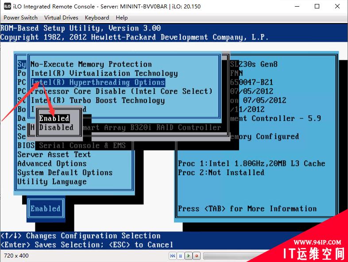The width and height of the screenshot is (348, 262).
Task: Minimize the iLO Remote Console window
Action: (x=297, y=6)
